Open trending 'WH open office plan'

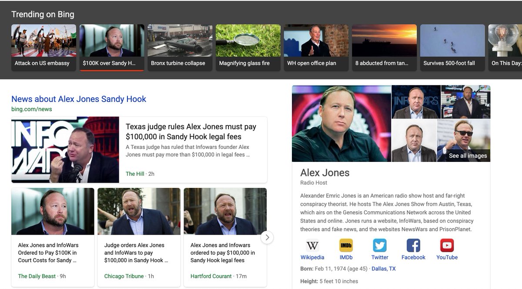316,47
